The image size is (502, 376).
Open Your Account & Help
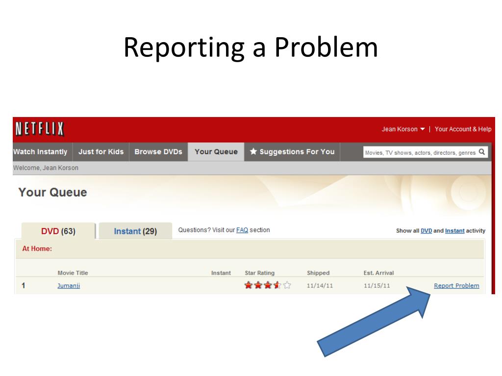click(463, 129)
